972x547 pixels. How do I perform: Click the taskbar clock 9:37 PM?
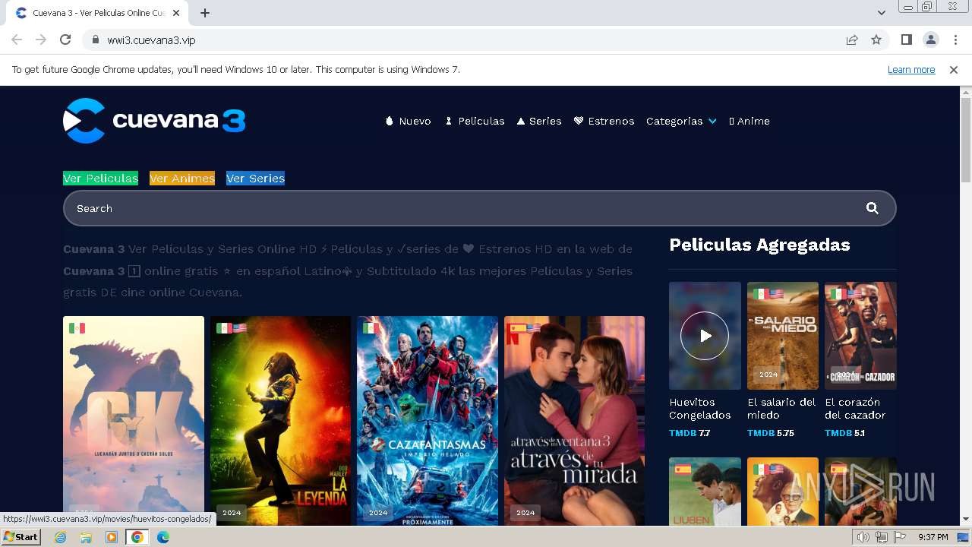tap(933, 537)
